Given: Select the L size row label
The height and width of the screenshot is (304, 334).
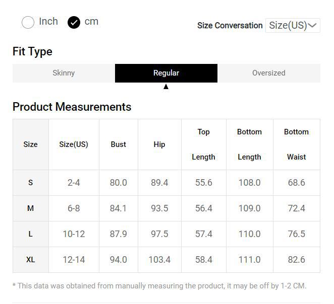Looking at the screenshot, I should (x=30, y=234).
